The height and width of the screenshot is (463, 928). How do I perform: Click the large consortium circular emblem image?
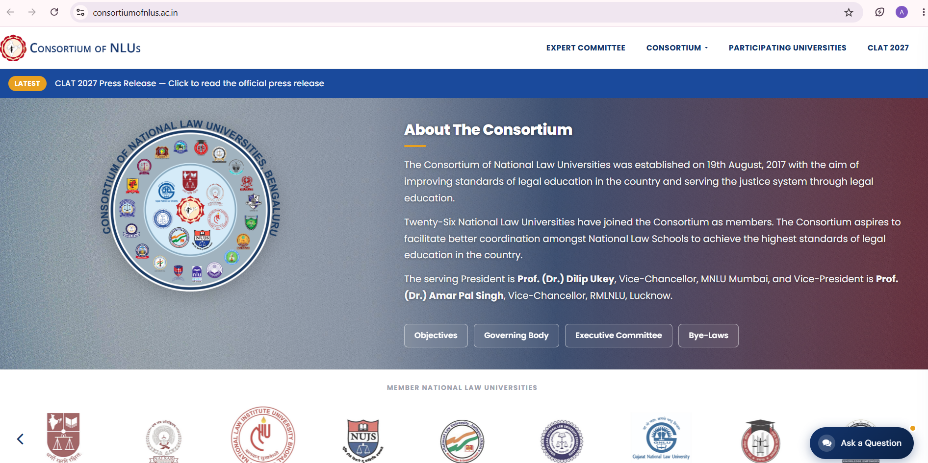click(x=190, y=206)
